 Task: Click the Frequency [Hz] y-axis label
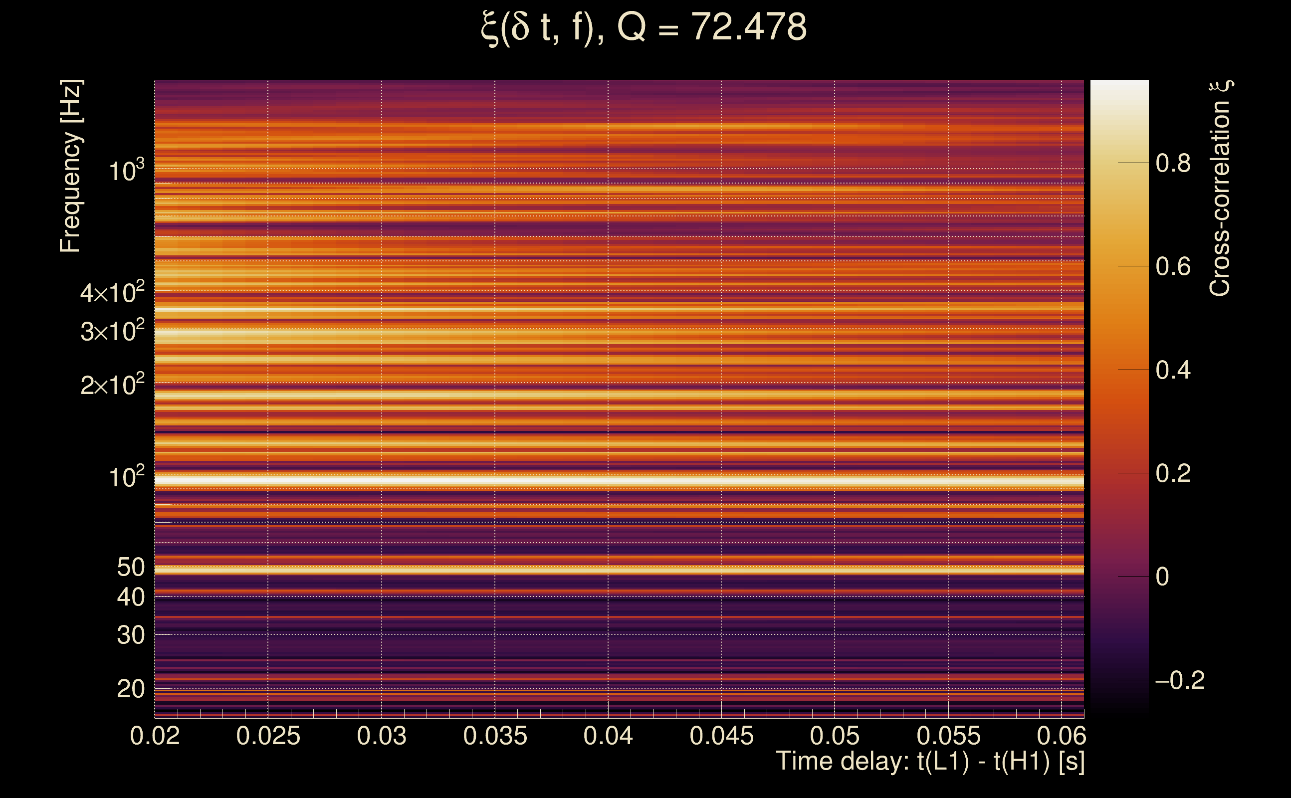[71, 166]
